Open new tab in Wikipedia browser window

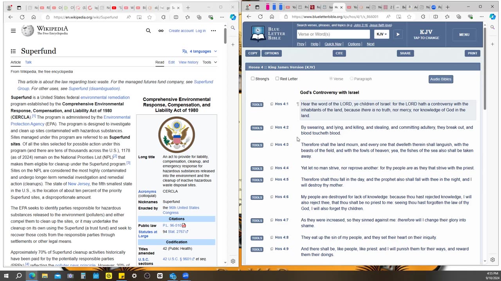pos(188,7)
